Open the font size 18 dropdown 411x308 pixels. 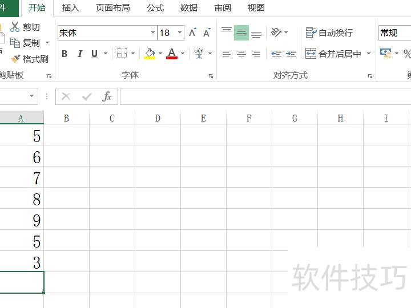[x=180, y=33]
